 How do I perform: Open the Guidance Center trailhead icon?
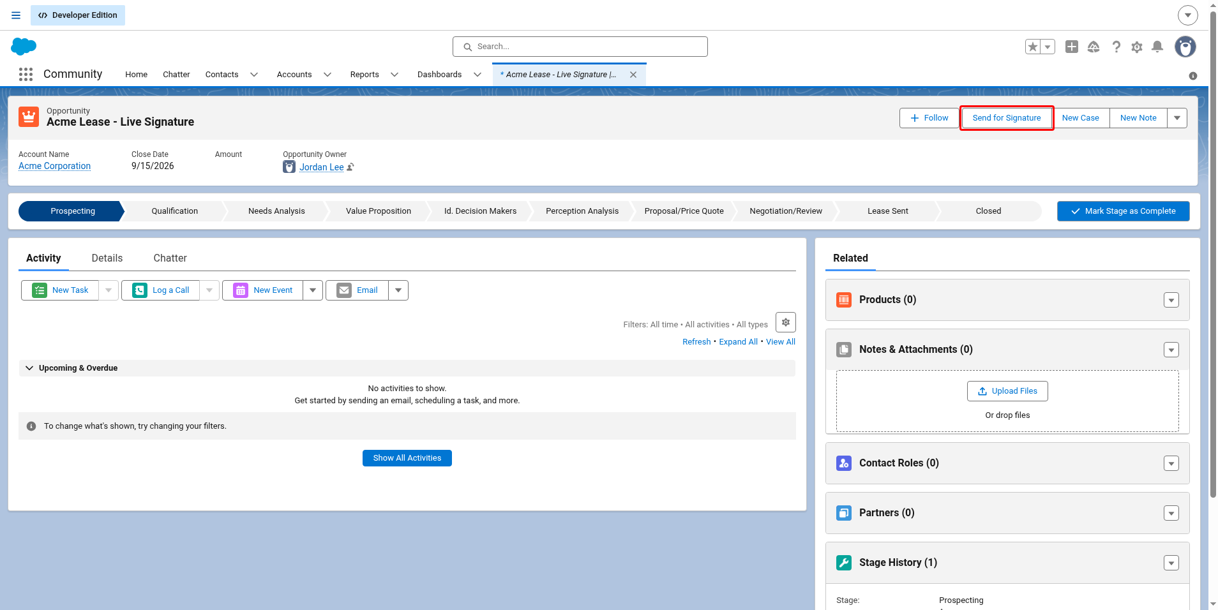pos(1094,47)
